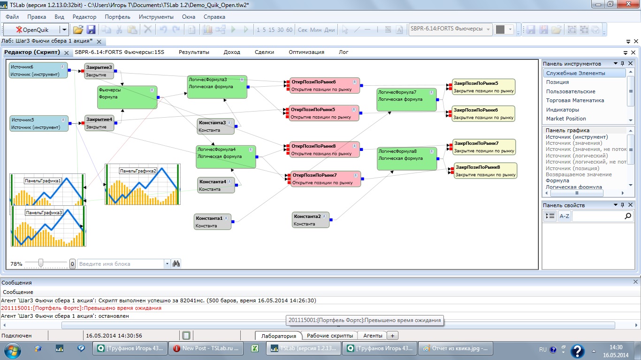The height and width of the screenshot is (360, 641).
Task: Open the SBPR-6.14:FORTS Фьючерсы instrument dropdown
Action: 488,30
